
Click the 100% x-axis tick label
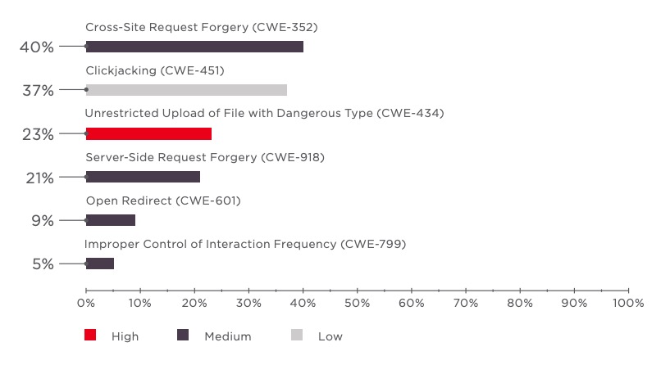(628, 304)
